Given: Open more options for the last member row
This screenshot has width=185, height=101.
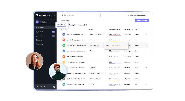Looking at the screenshot, I should pyautogui.click(x=146, y=84).
